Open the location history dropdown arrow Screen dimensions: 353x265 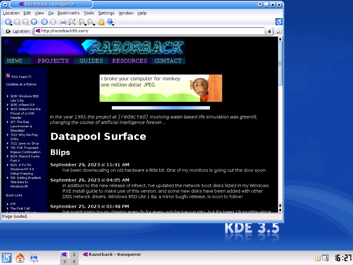[269, 31]
